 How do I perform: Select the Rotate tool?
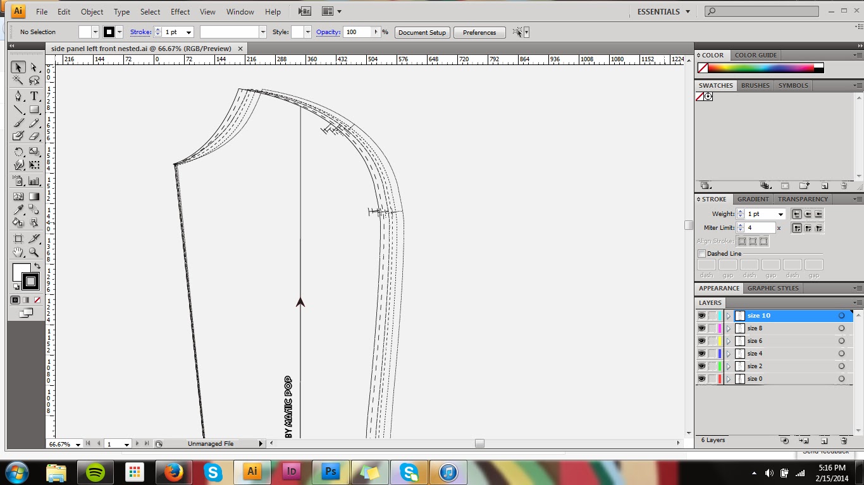coord(18,152)
